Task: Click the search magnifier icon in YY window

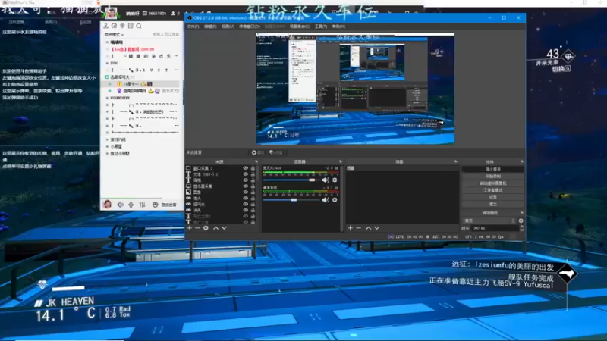Action: coord(139,26)
